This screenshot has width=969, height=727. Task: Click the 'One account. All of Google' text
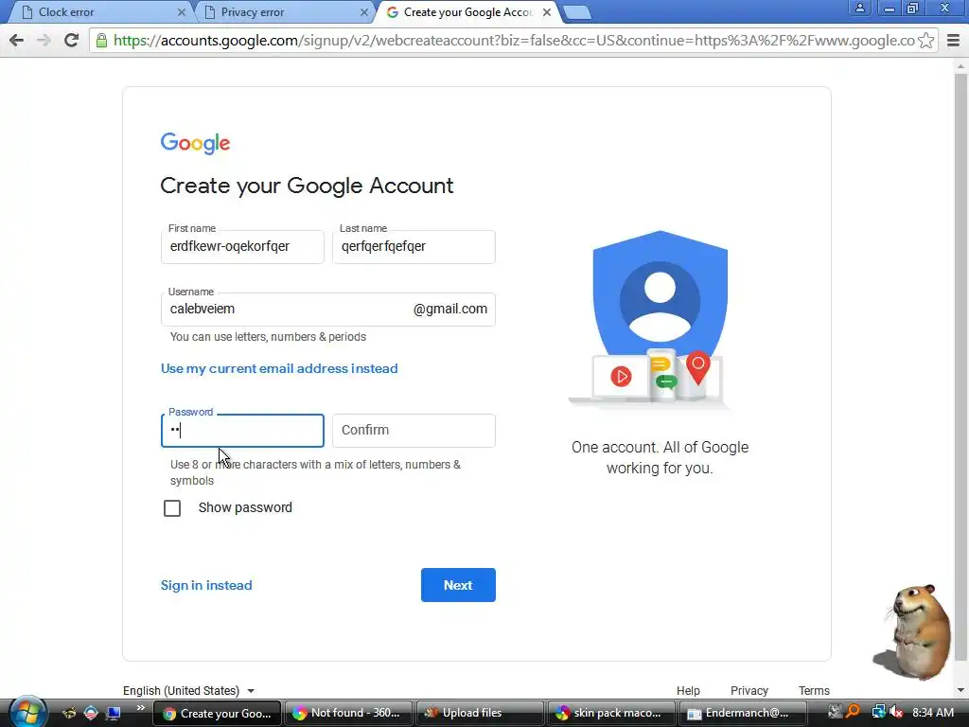pyautogui.click(x=660, y=447)
